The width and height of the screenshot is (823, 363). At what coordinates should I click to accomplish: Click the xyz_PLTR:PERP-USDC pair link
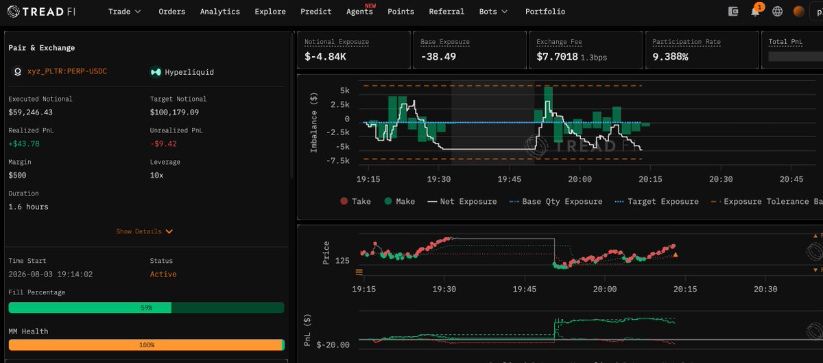pyautogui.click(x=67, y=71)
